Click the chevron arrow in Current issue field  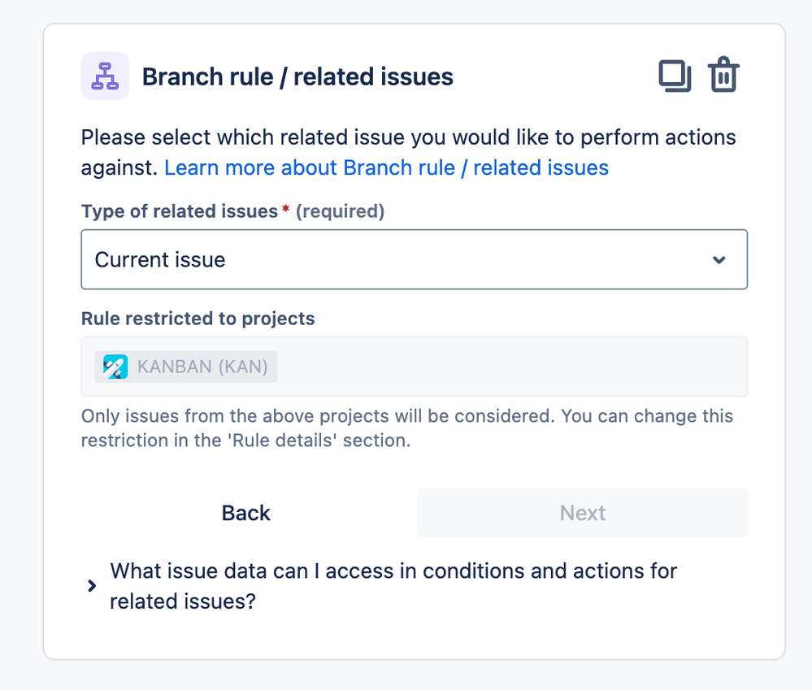(x=719, y=260)
